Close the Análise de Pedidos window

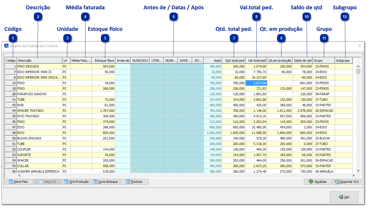click(x=360, y=46)
